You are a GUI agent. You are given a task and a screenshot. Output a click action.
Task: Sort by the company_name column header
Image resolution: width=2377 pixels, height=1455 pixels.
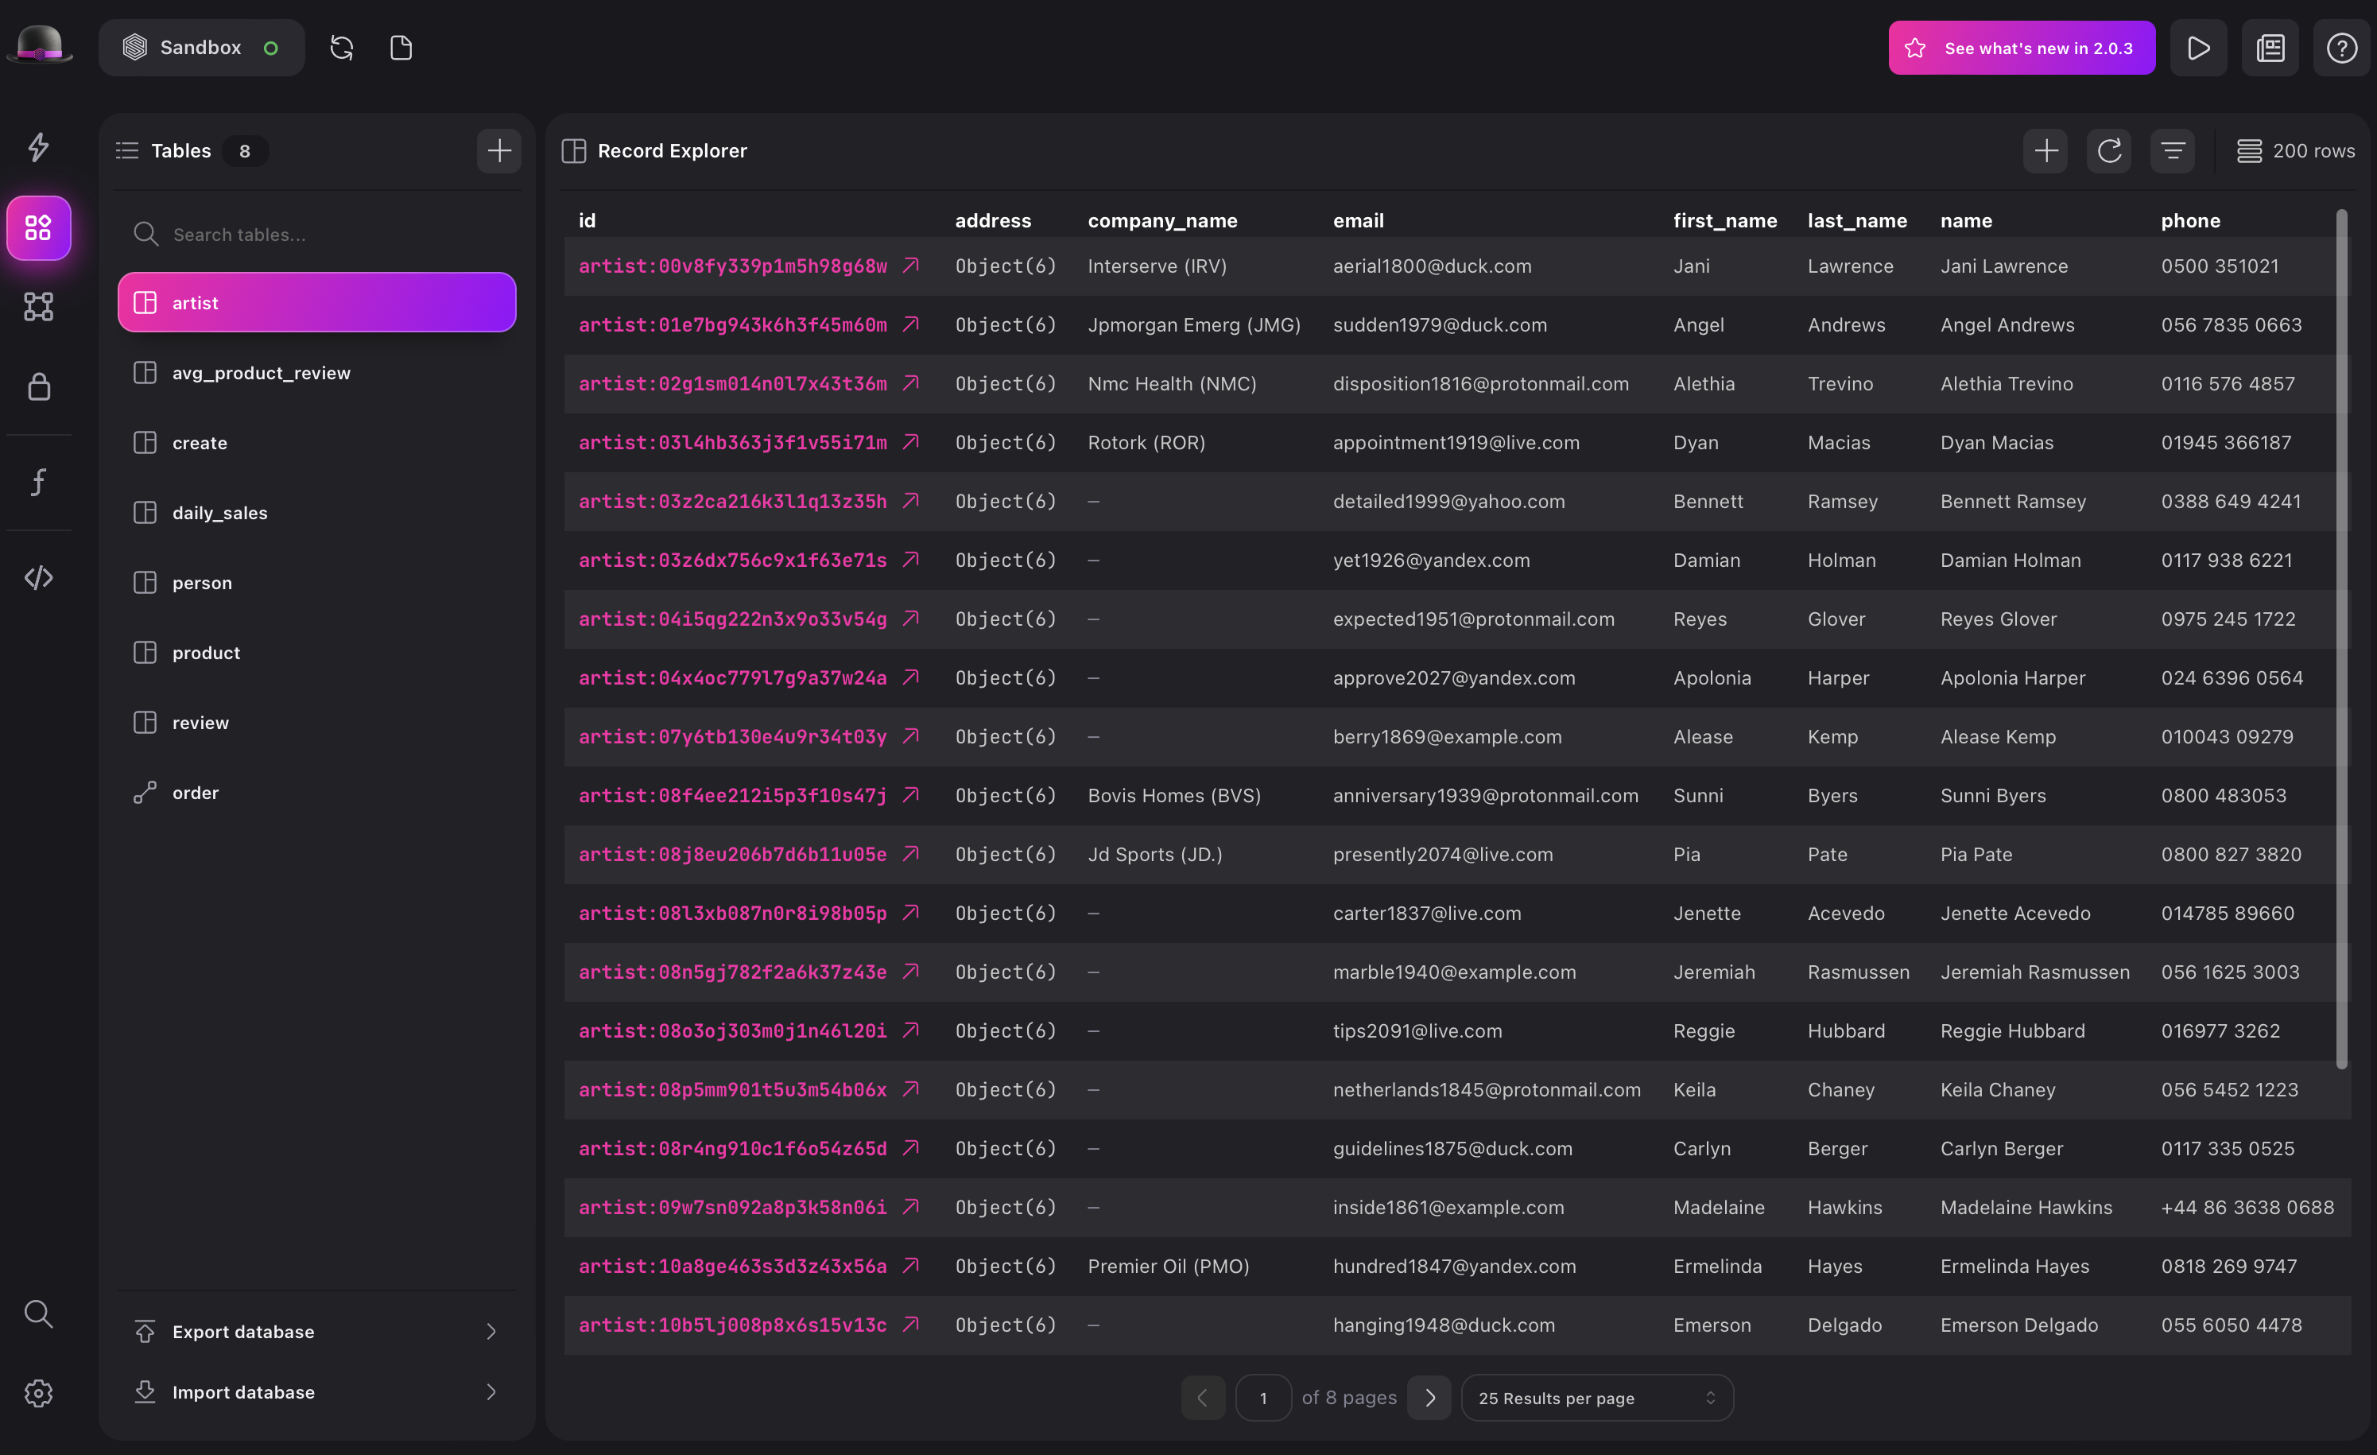[x=1162, y=220]
